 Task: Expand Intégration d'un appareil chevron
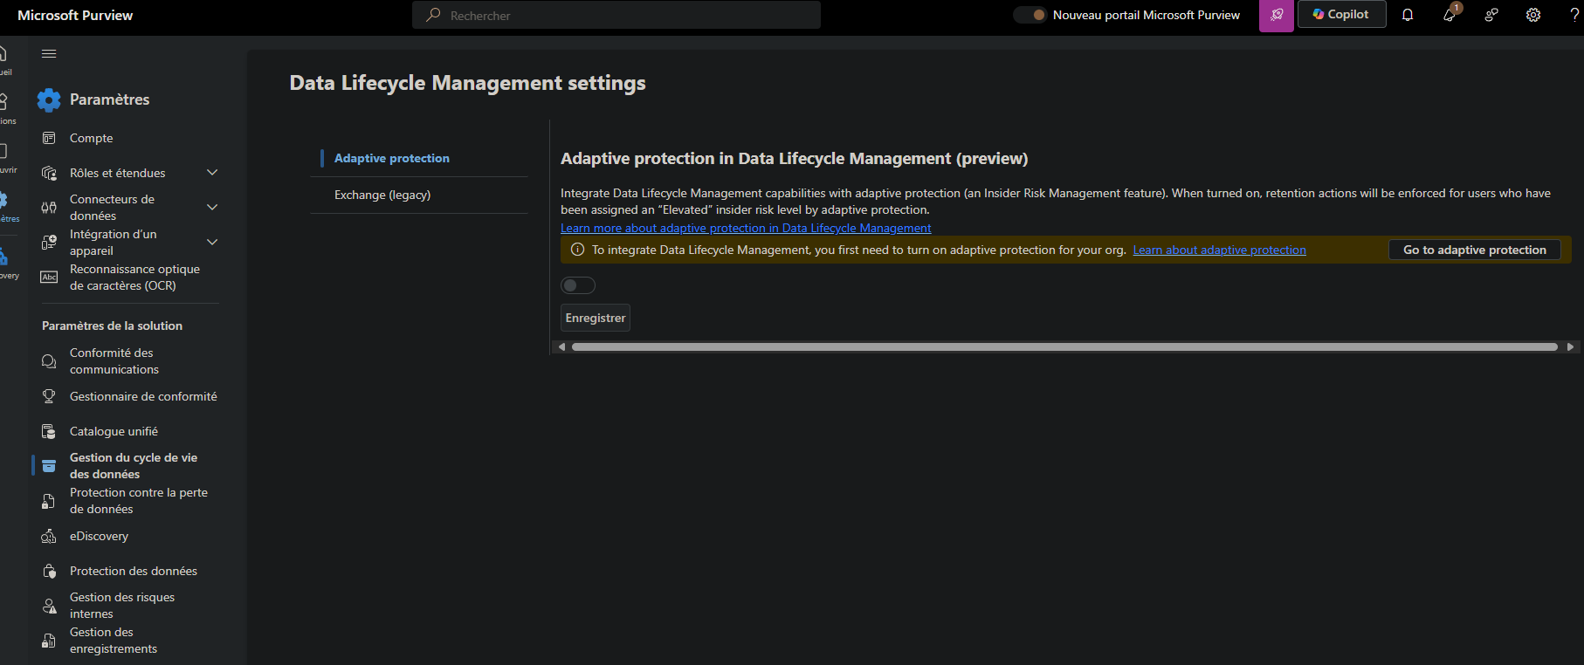tap(212, 243)
